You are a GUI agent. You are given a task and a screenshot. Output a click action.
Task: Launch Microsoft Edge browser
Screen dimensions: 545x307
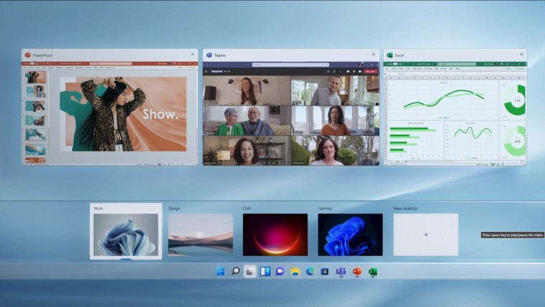(311, 272)
